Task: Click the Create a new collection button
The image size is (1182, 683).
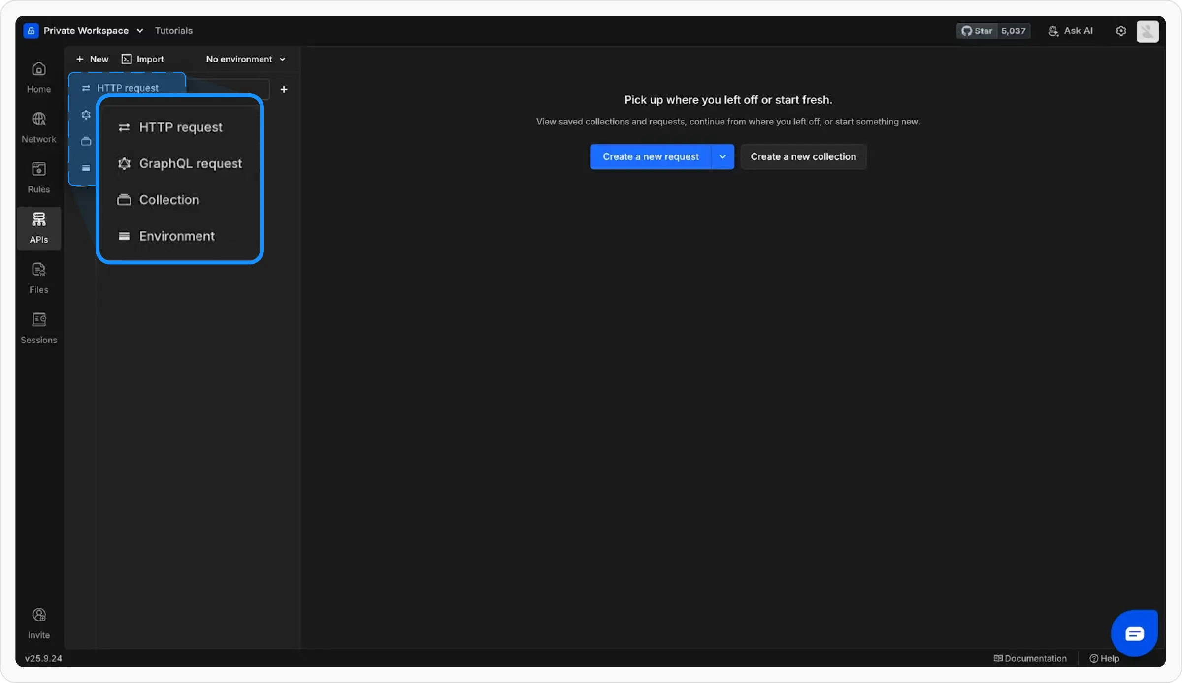Action: (803, 156)
